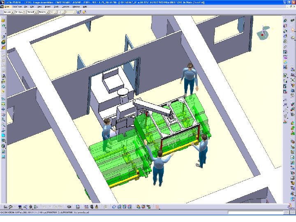Toggle the Hide/Show icon
This screenshot has width=296, height=222.
pos(3,151)
